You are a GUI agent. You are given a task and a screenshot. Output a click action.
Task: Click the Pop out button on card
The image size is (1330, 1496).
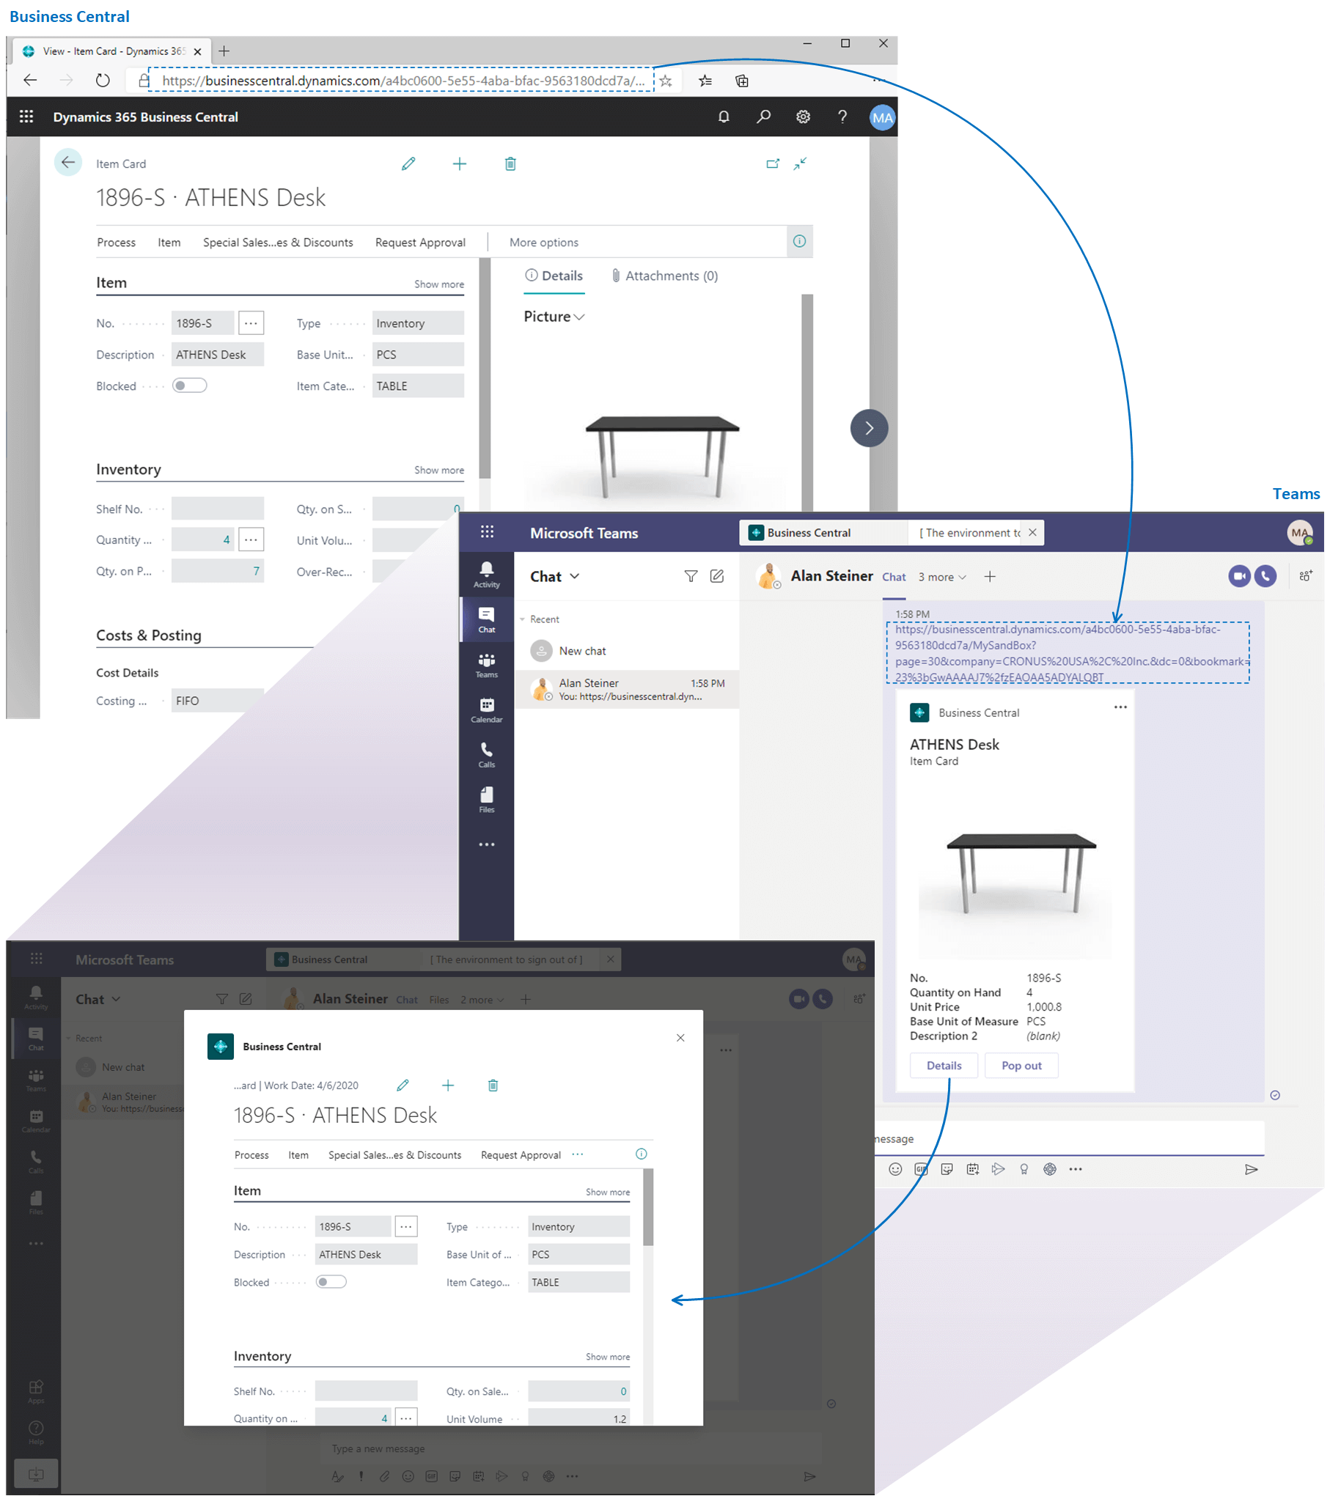click(x=1021, y=1066)
